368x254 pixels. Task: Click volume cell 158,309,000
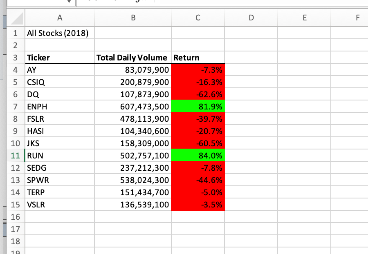(133, 143)
